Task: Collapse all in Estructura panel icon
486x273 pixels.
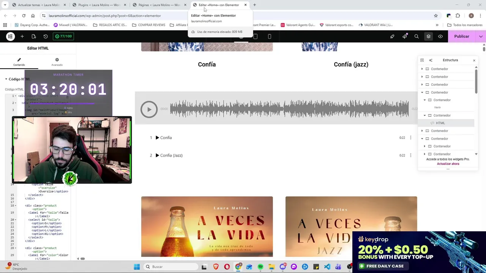Action: [422, 60]
